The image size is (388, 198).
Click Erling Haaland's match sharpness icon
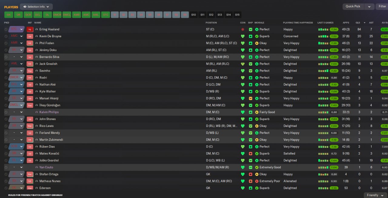[x=250, y=29]
